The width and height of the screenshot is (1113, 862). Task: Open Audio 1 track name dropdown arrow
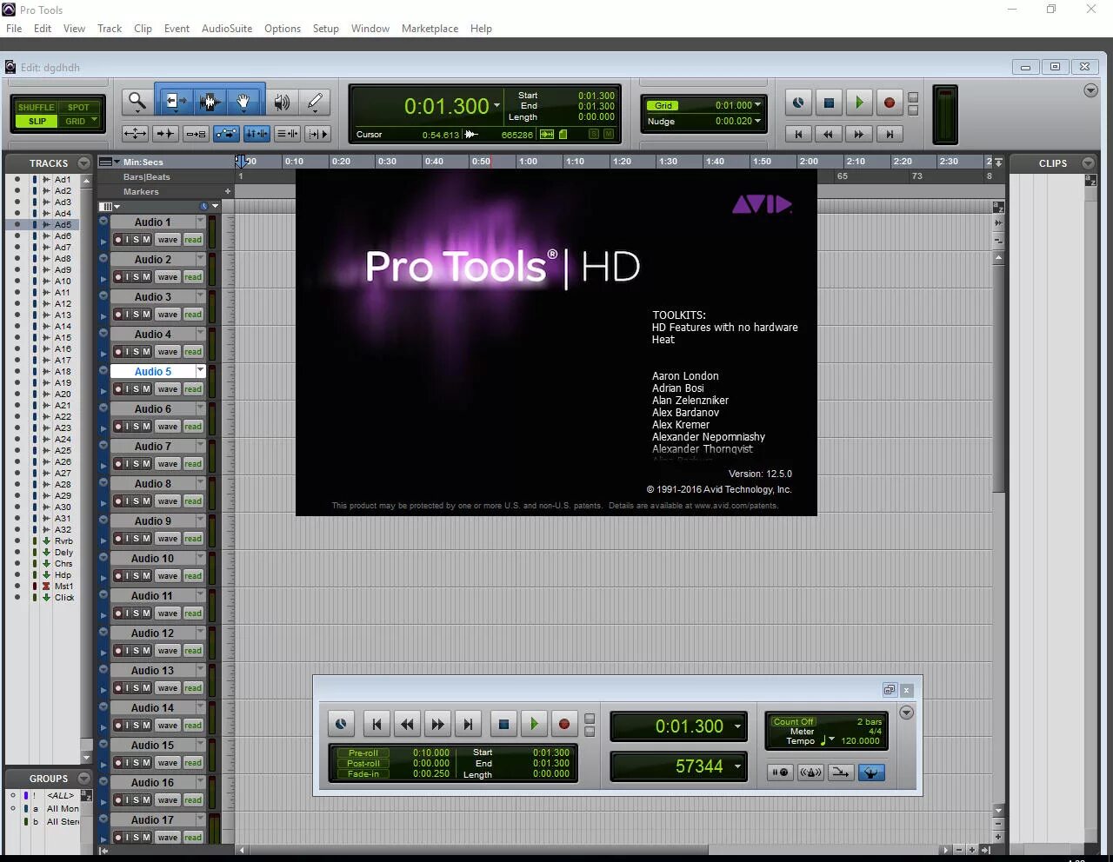(200, 222)
